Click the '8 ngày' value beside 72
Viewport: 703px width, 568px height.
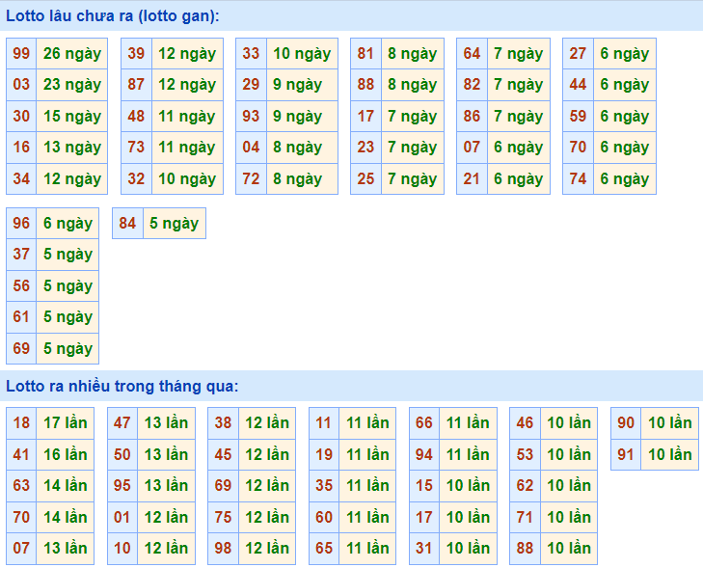[302, 178]
